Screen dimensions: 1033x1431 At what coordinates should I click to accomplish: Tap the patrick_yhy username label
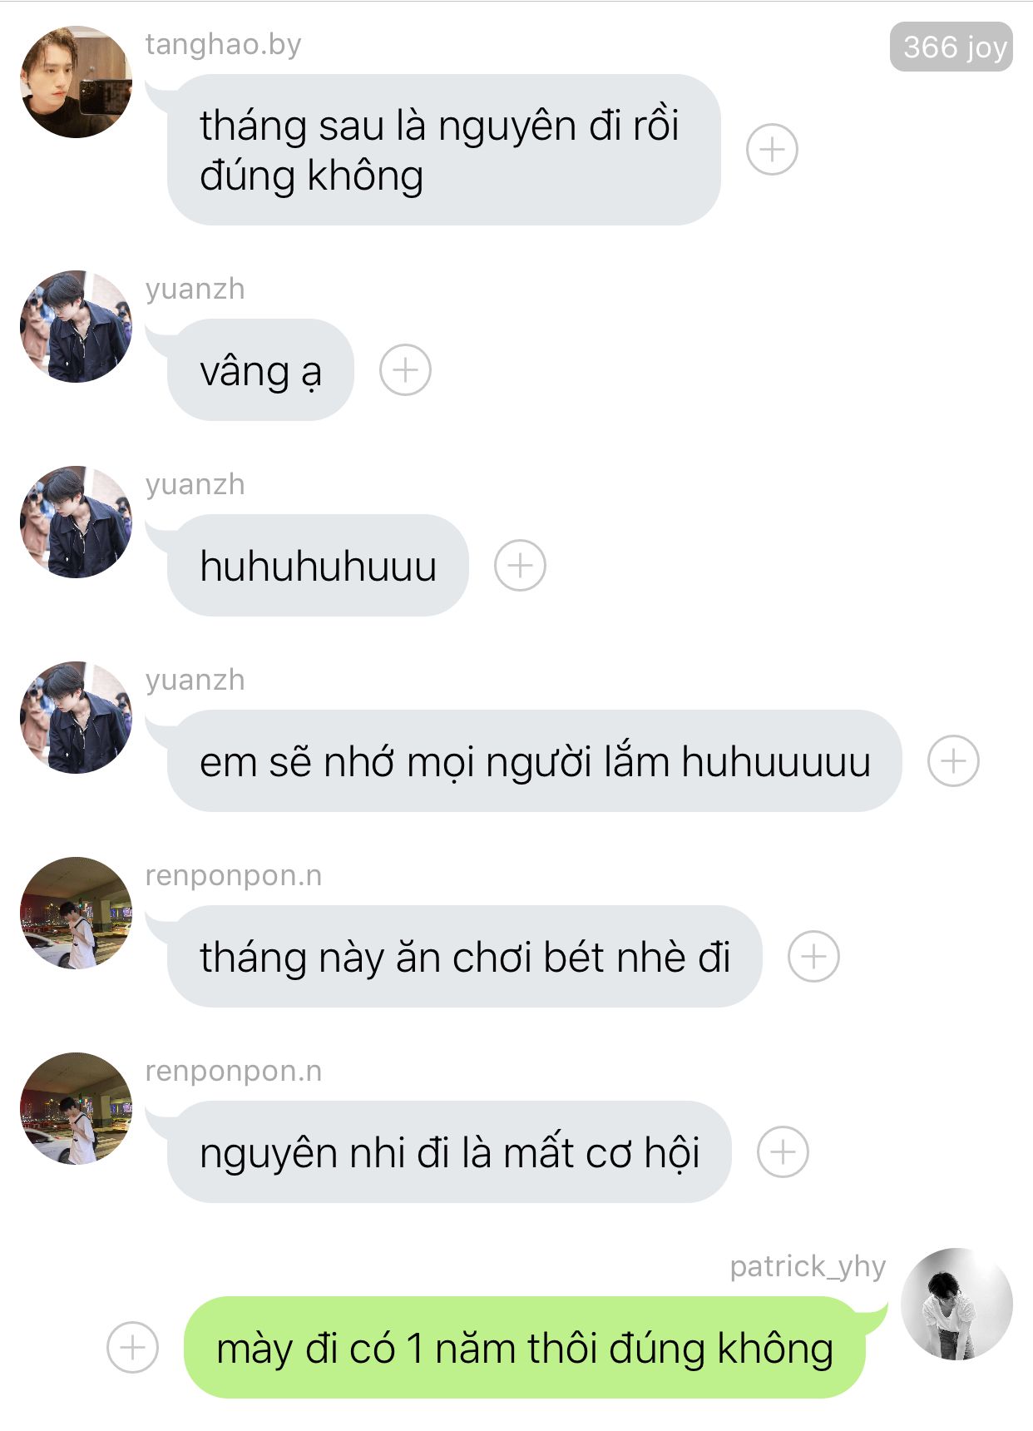(808, 1266)
